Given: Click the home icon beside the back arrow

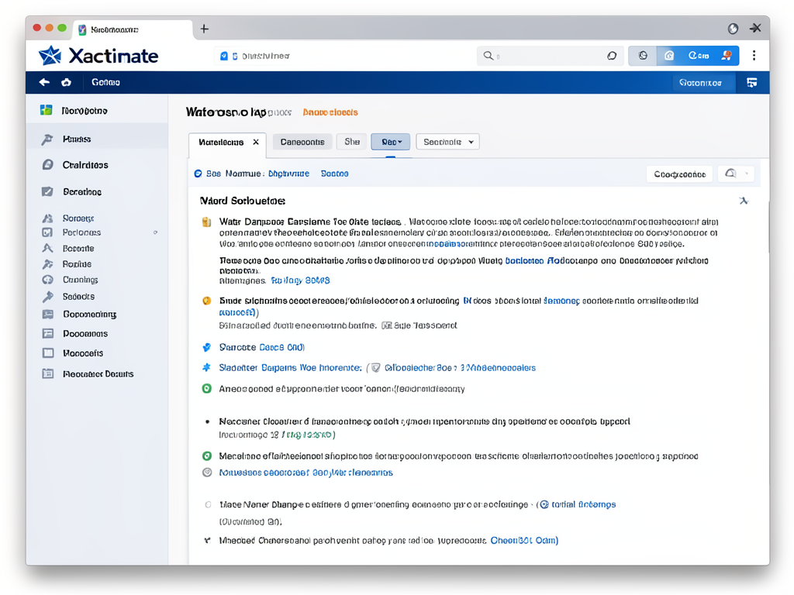Looking at the screenshot, I should (67, 82).
